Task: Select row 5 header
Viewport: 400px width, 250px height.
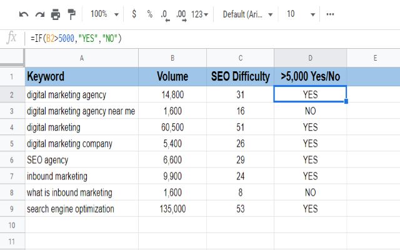Action: click(12, 144)
